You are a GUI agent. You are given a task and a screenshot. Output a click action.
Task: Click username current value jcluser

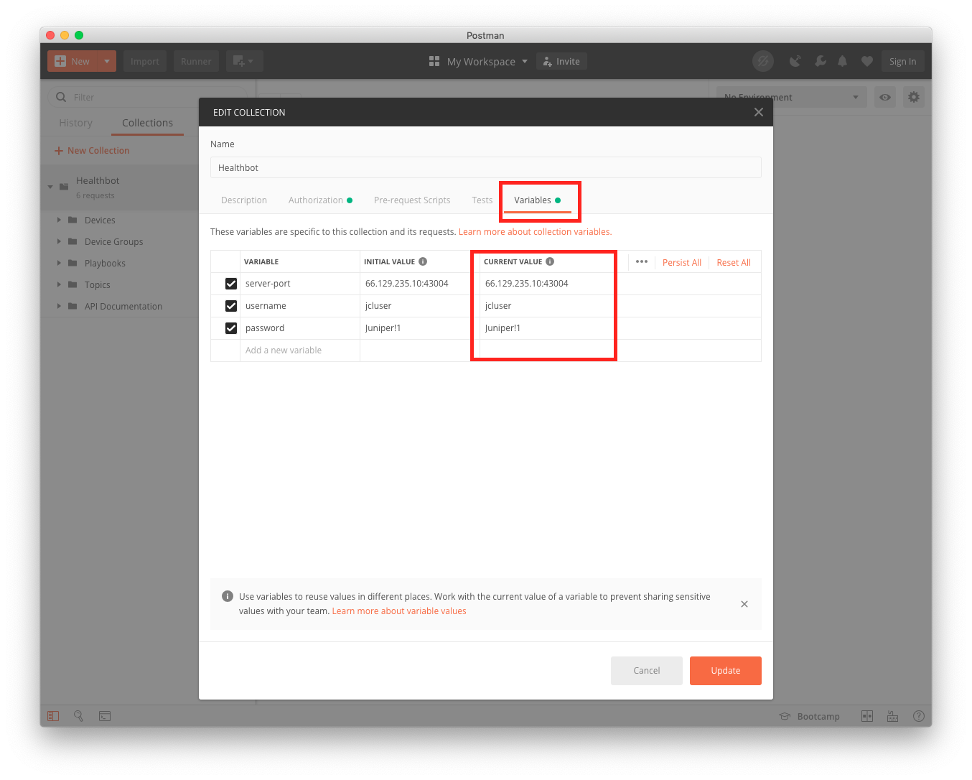[x=498, y=306]
